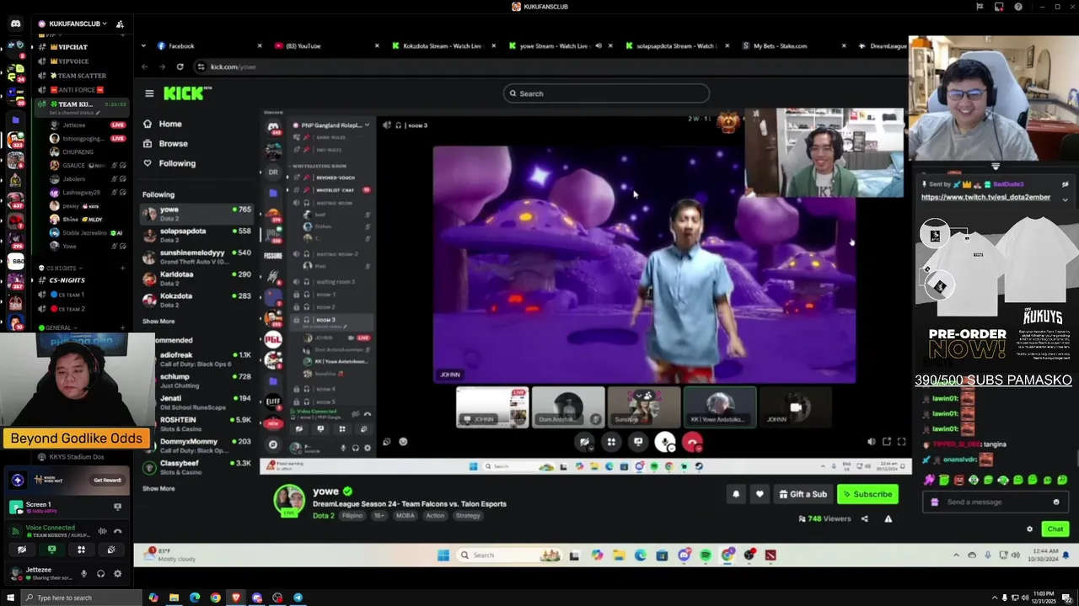Open solapsapdota channel in Following list
Screen dimensions: 1079x606
coord(197,235)
